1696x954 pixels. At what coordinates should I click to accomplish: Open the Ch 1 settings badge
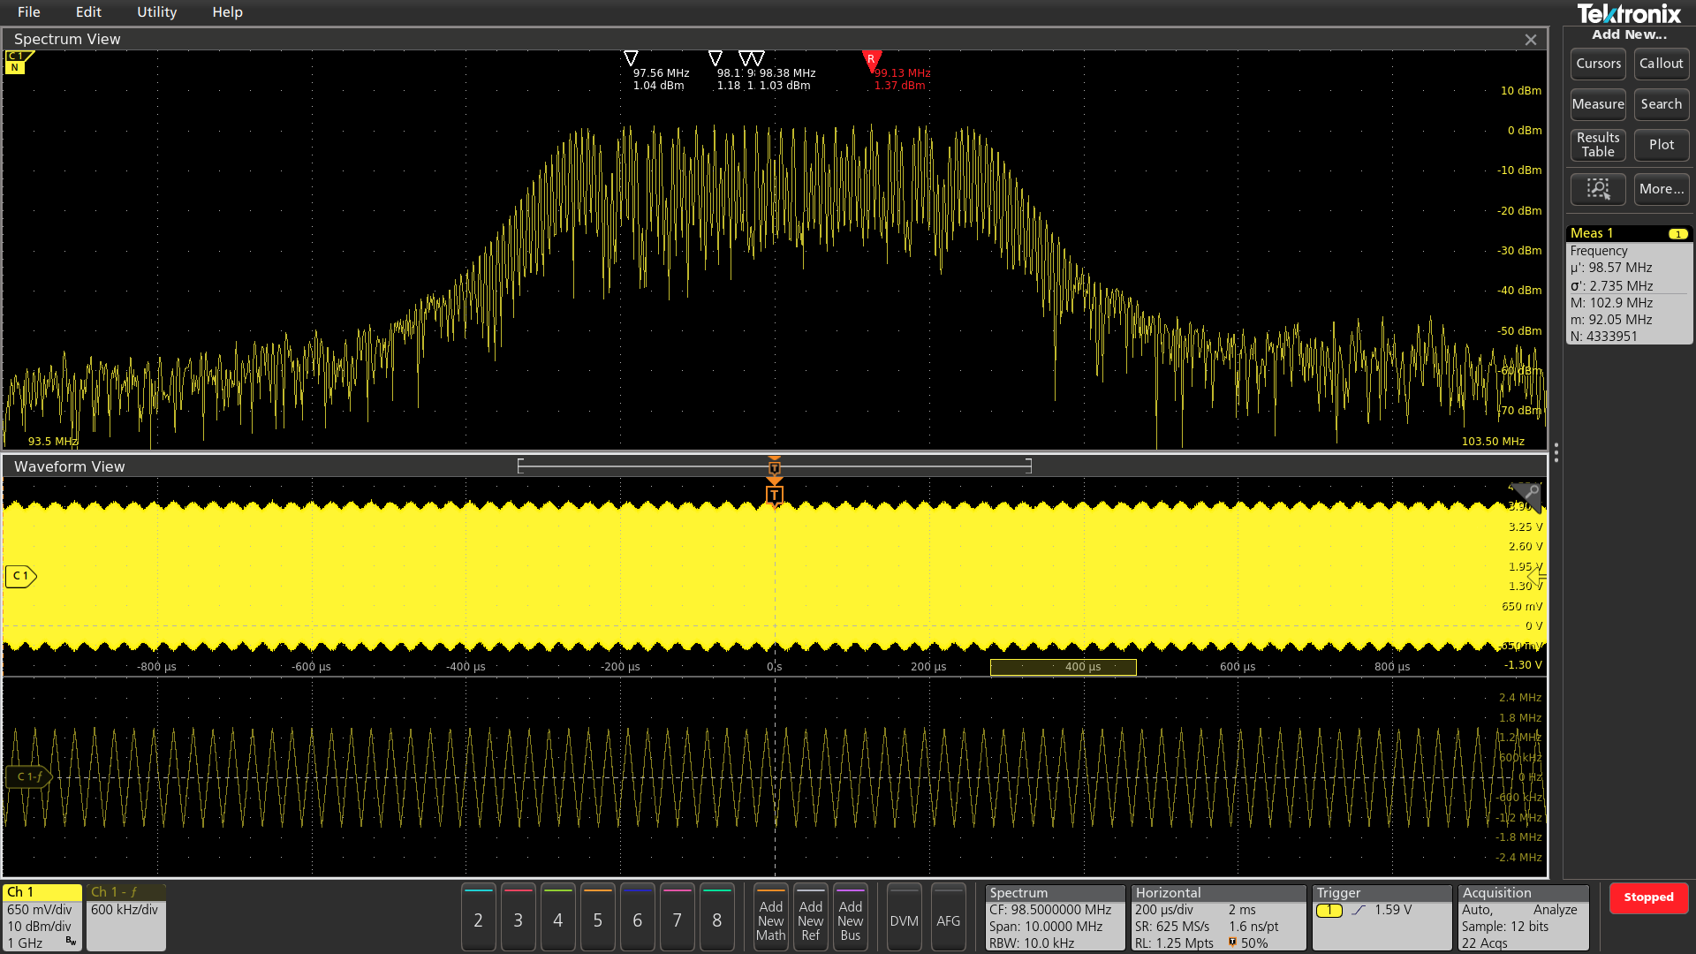tap(42, 917)
